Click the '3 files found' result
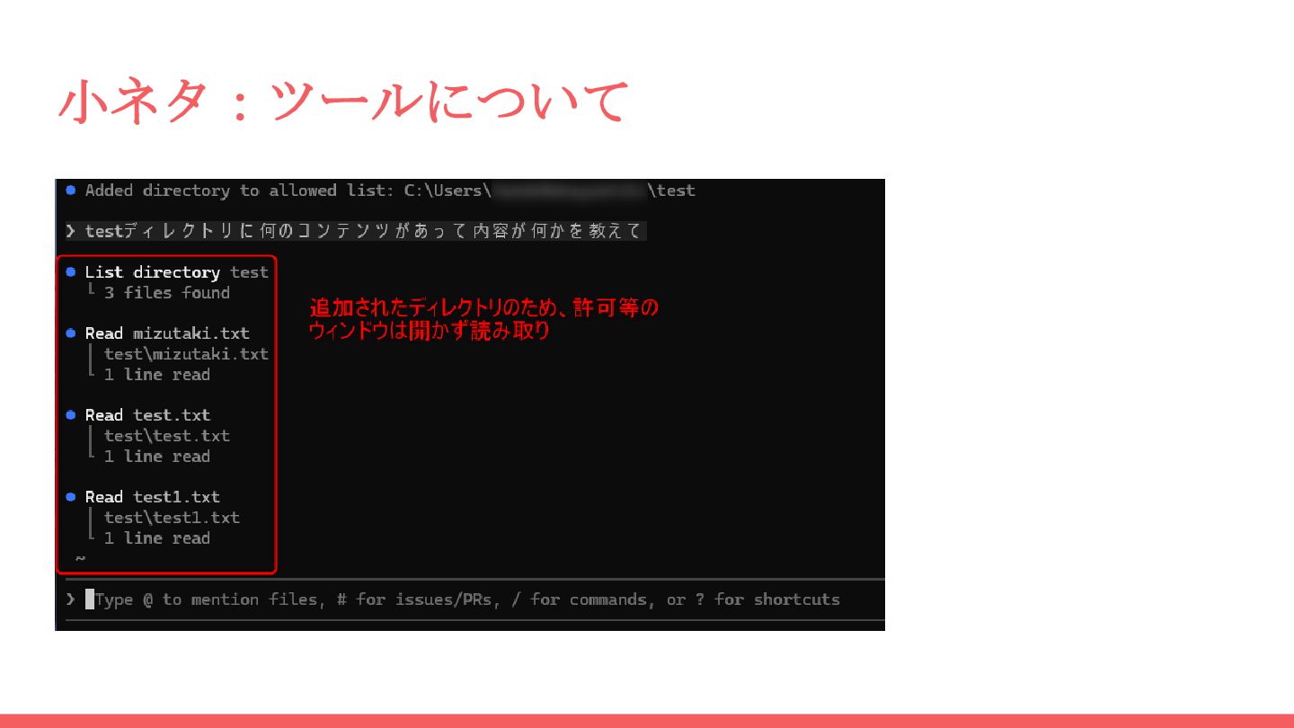Image resolution: width=1294 pixels, height=728 pixels. pos(167,293)
